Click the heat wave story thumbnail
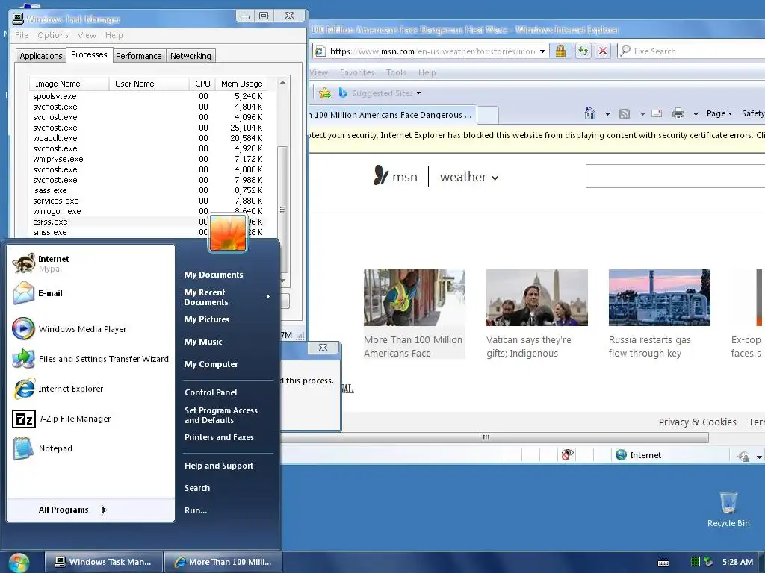765x573 pixels. 414,298
